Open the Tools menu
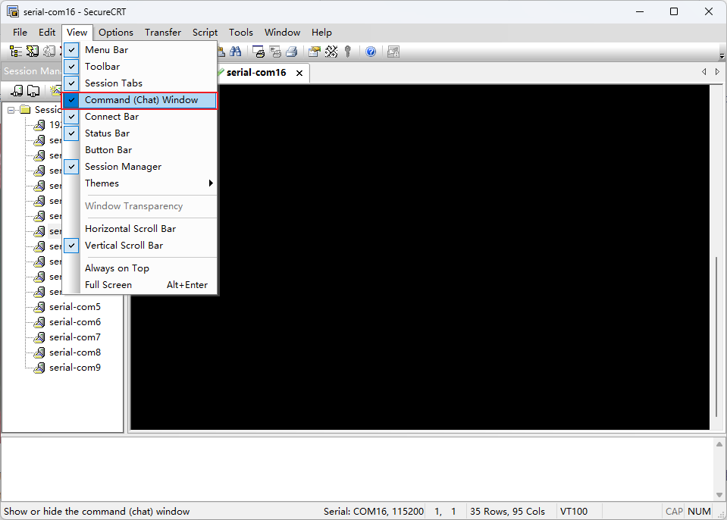This screenshot has height=520, width=727. (240, 33)
